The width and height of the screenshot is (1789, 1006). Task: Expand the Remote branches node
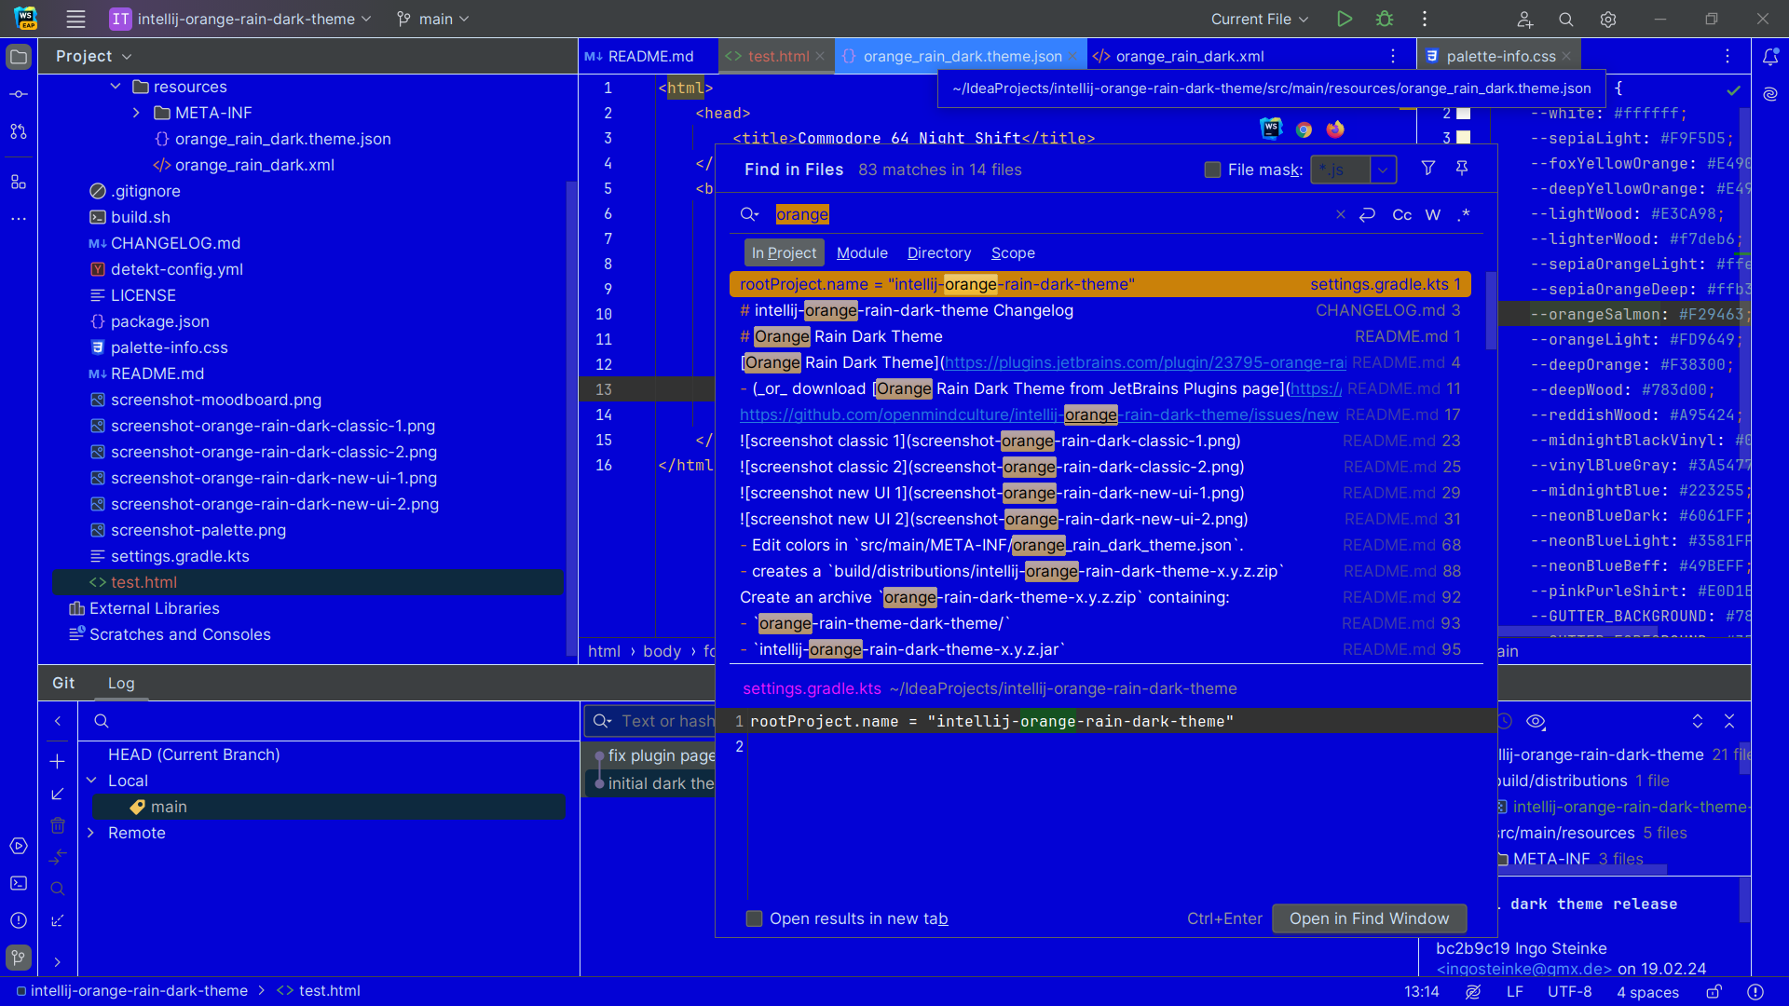pos(91,833)
